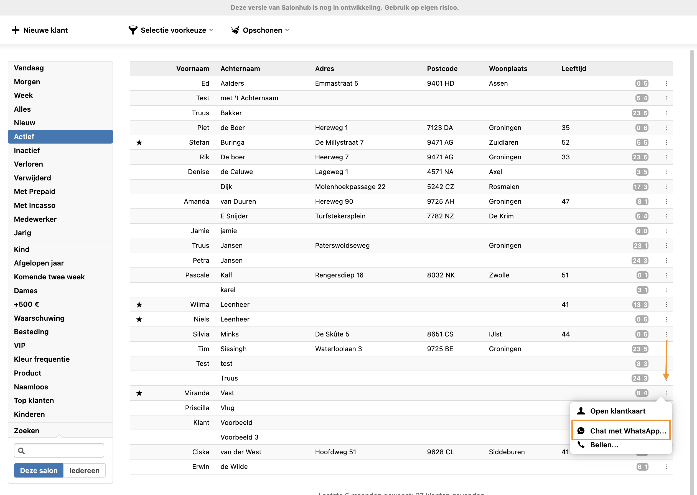Click the star icon next to Wilma Leenheer
Image resolution: width=697 pixels, height=495 pixels.
click(x=139, y=305)
